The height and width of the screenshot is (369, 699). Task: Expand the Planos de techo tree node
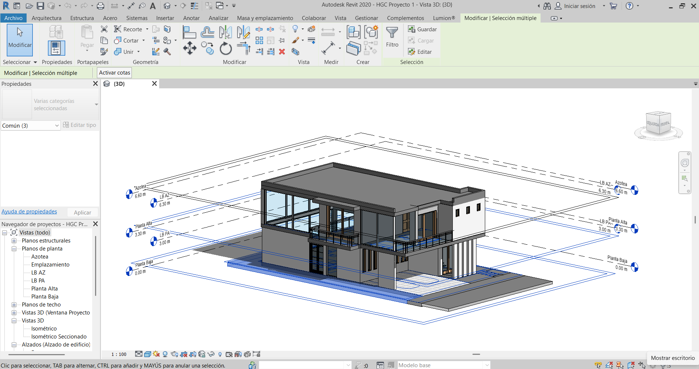(14, 305)
